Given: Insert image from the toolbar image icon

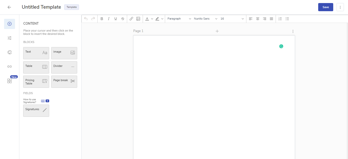Looking at the screenshot, I should pos(138,19).
